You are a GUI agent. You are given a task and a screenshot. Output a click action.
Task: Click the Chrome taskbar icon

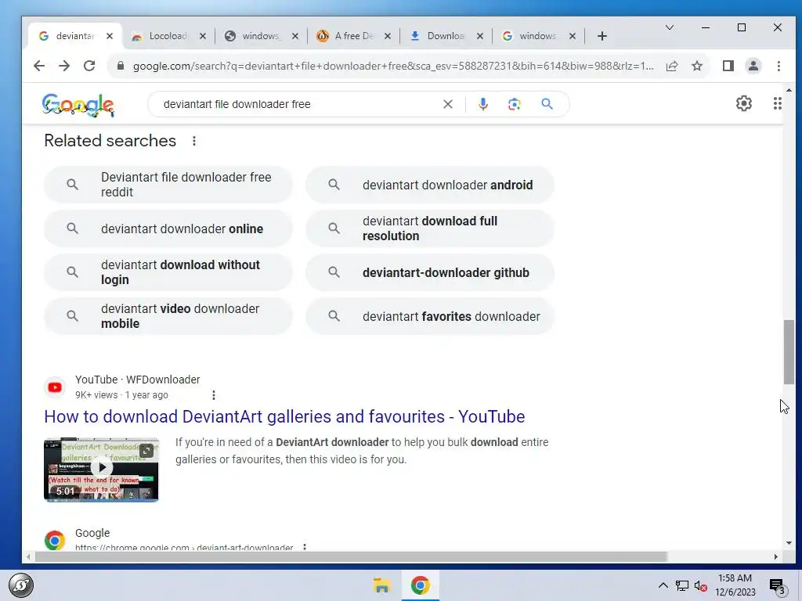(420, 585)
